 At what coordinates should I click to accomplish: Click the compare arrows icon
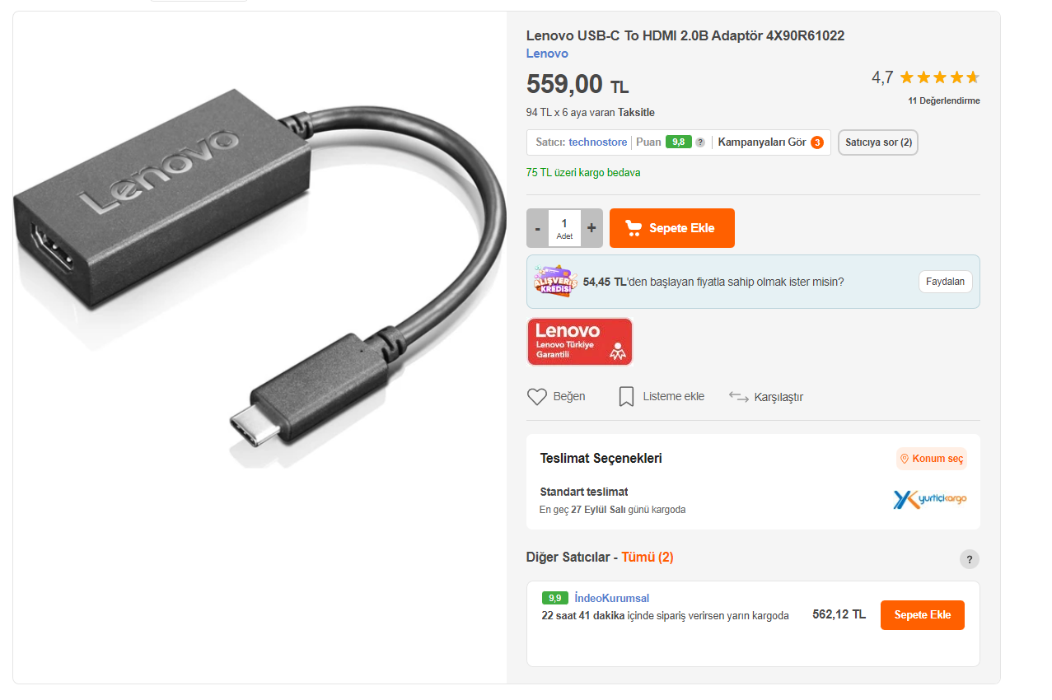pyautogui.click(x=738, y=397)
